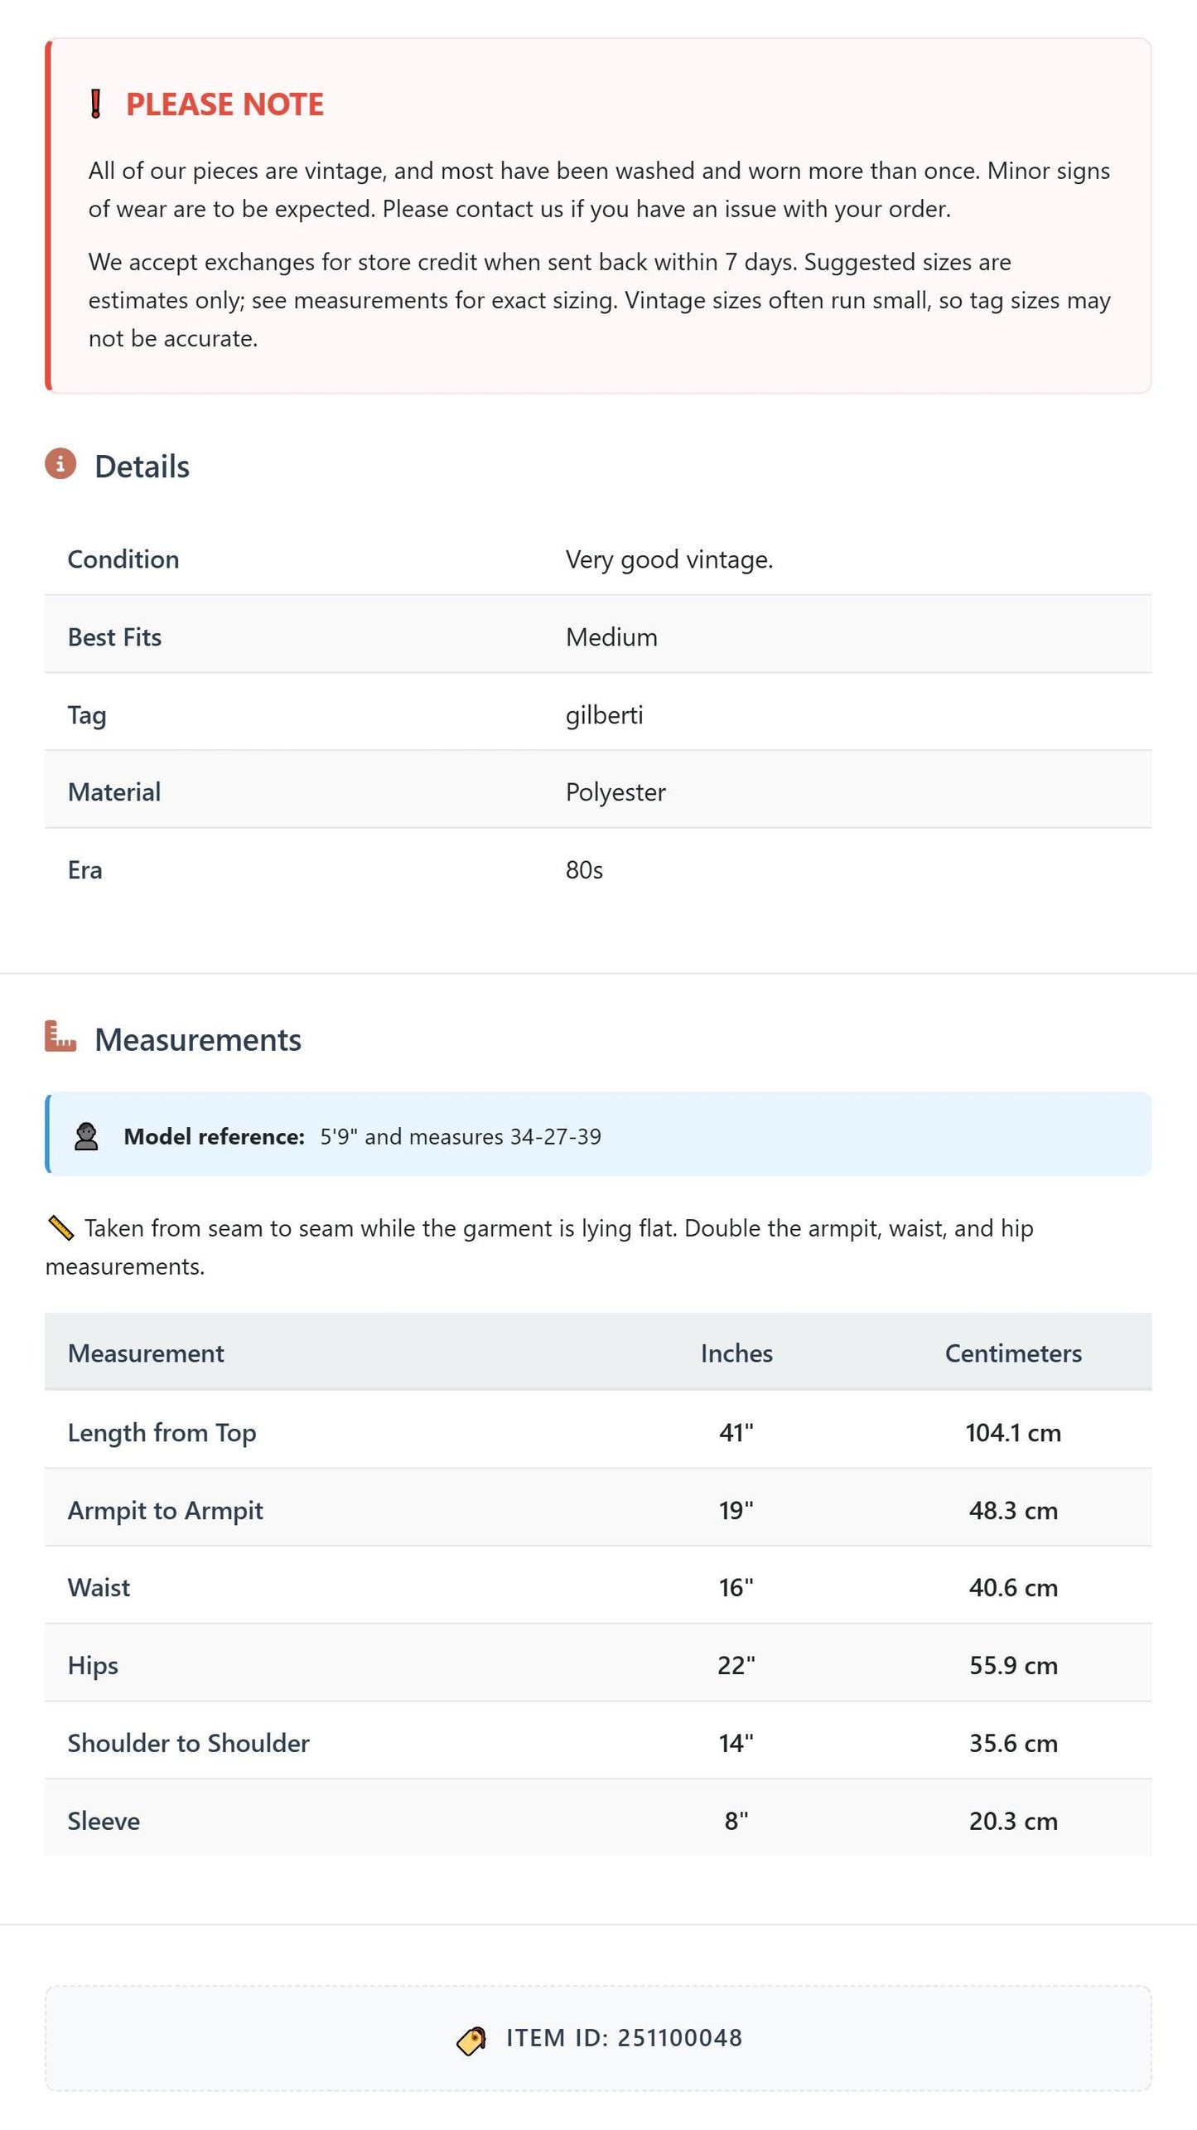
Task: Click the Model reference label text
Action: (x=215, y=1136)
